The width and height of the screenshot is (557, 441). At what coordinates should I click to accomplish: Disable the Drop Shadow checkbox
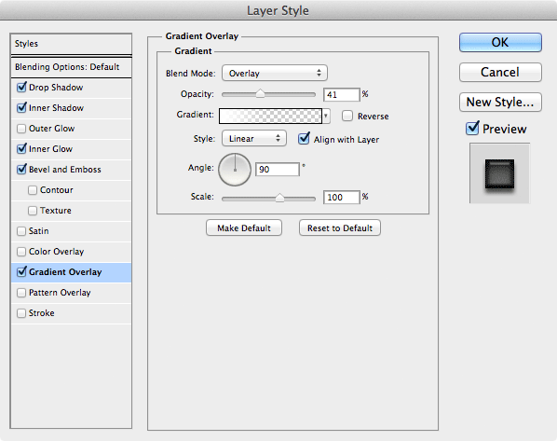[x=21, y=87]
